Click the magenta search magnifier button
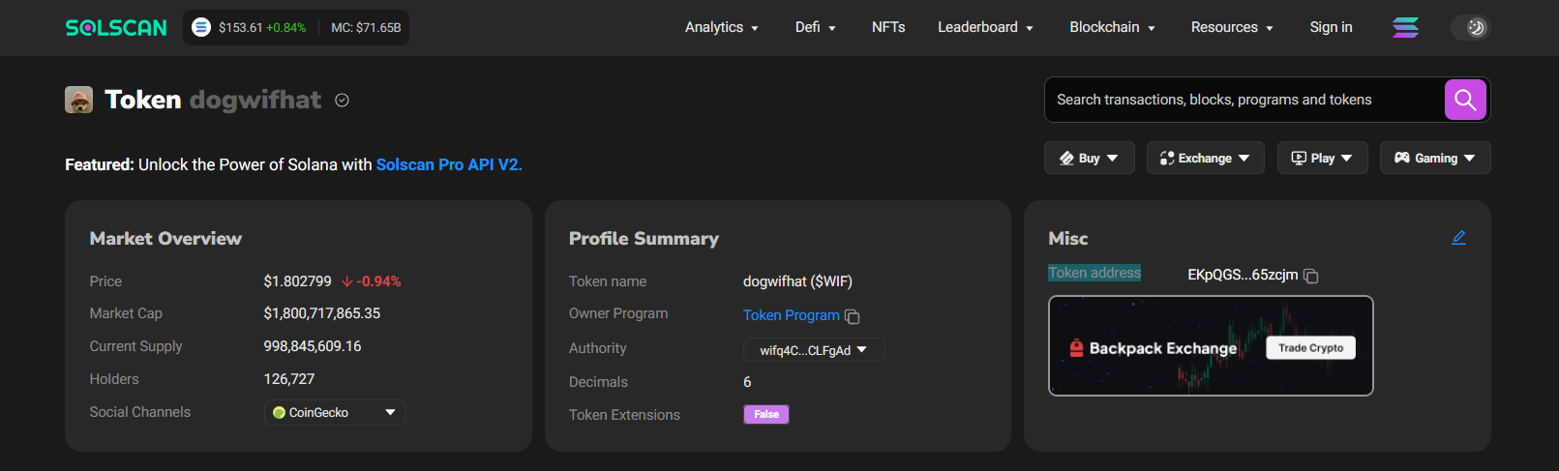The image size is (1559, 471). pos(1465,100)
